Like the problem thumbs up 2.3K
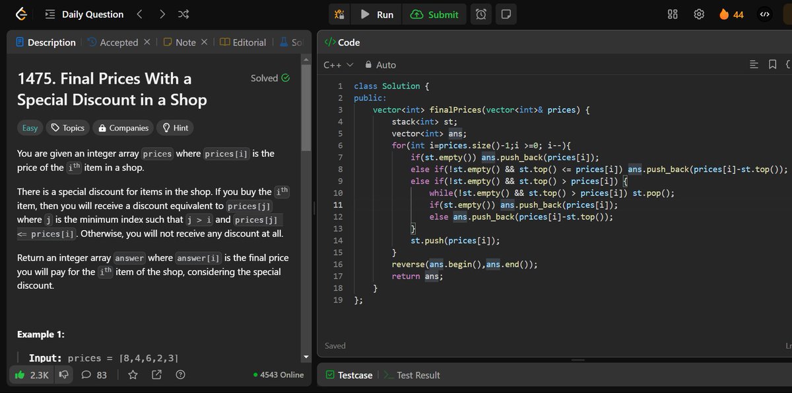792x393 pixels. [x=32, y=375]
